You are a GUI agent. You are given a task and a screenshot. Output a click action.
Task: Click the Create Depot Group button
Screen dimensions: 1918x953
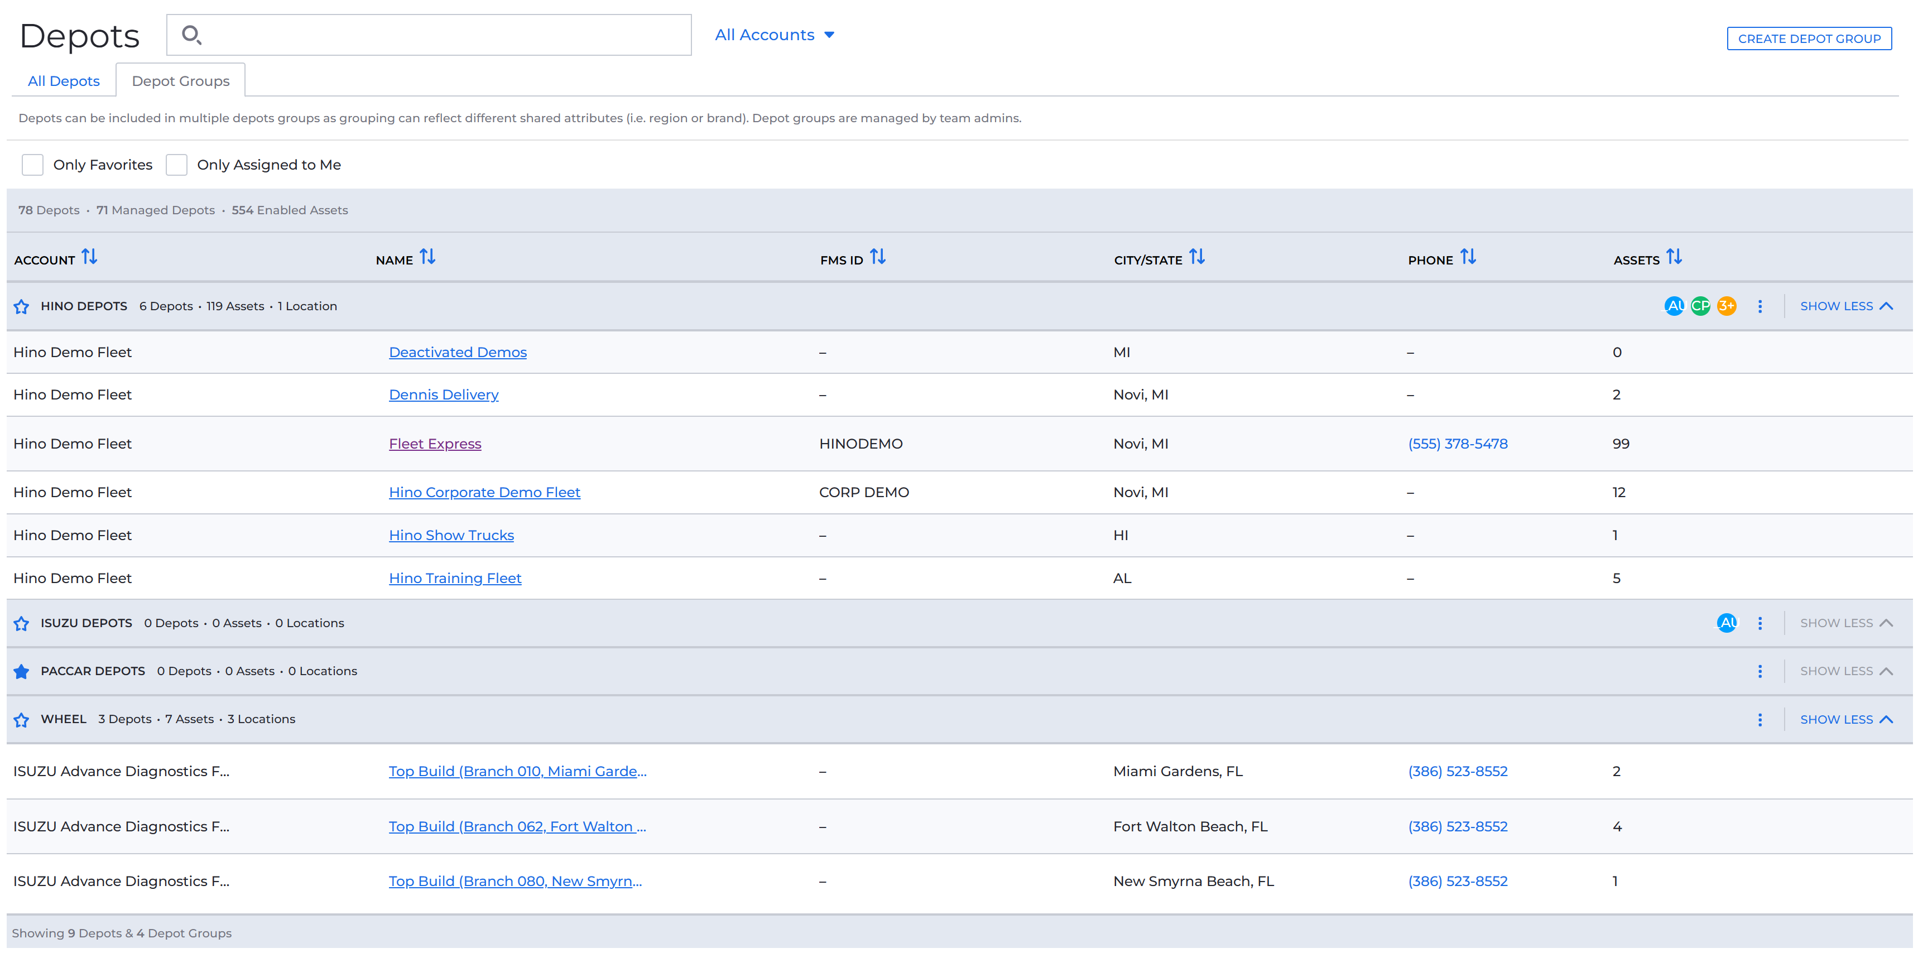point(1809,38)
